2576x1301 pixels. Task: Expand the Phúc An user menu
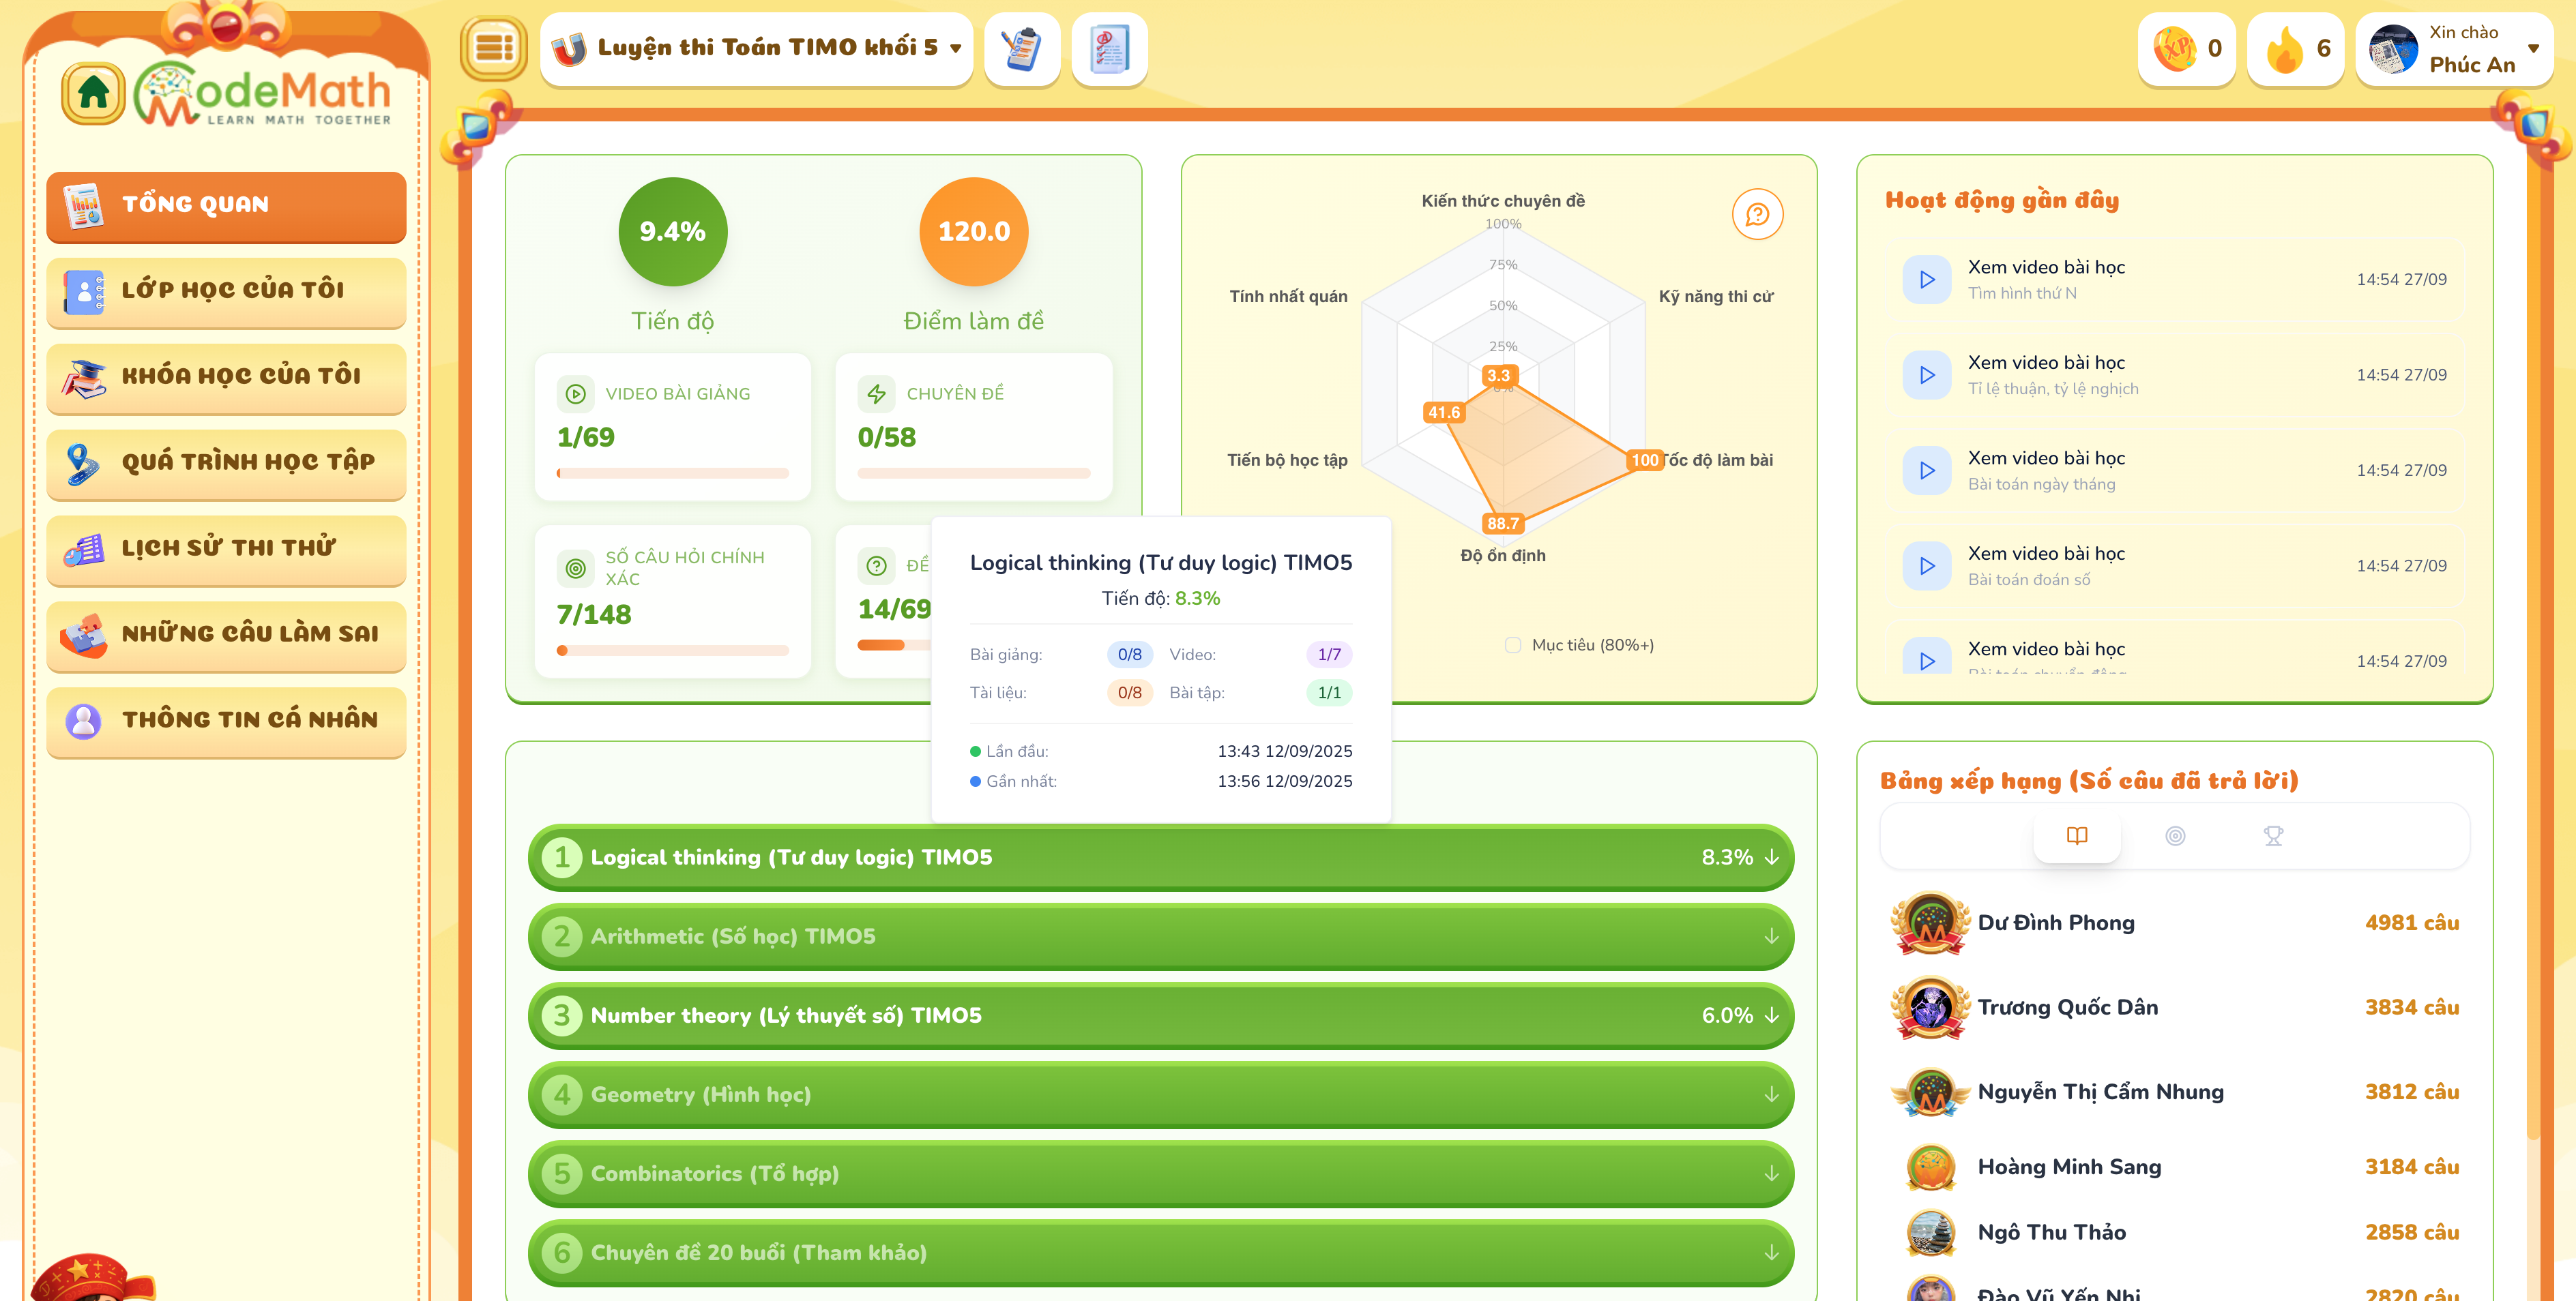(2532, 48)
